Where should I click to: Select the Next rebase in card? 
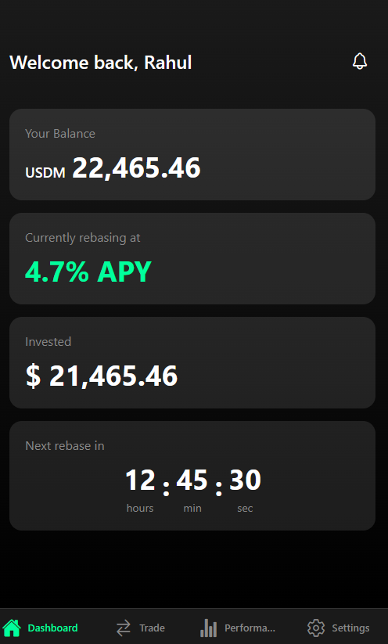pyautogui.click(x=192, y=476)
